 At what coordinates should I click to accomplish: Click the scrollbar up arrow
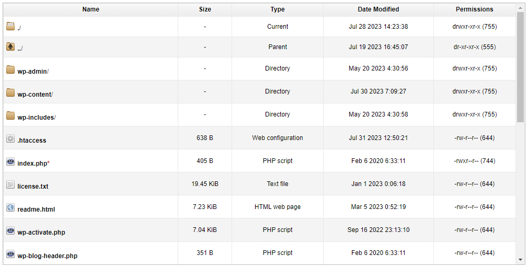(x=520, y=7)
